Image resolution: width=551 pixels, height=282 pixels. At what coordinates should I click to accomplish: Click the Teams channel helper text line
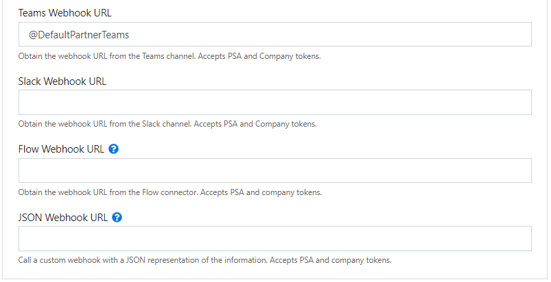click(169, 56)
